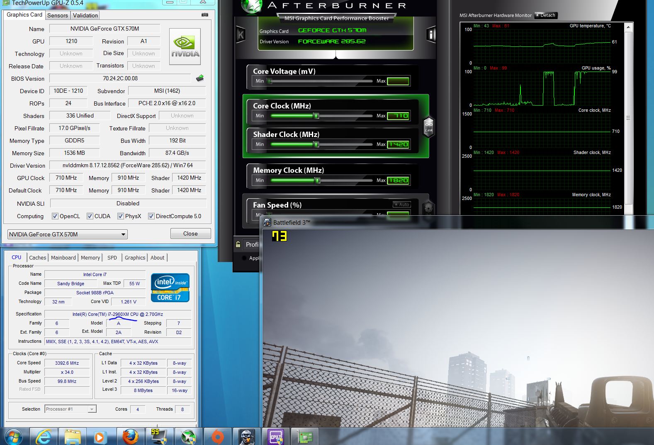
Task: Click the GPU temperature graph in hardware monitor
Action: pyautogui.click(x=542, y=46)
